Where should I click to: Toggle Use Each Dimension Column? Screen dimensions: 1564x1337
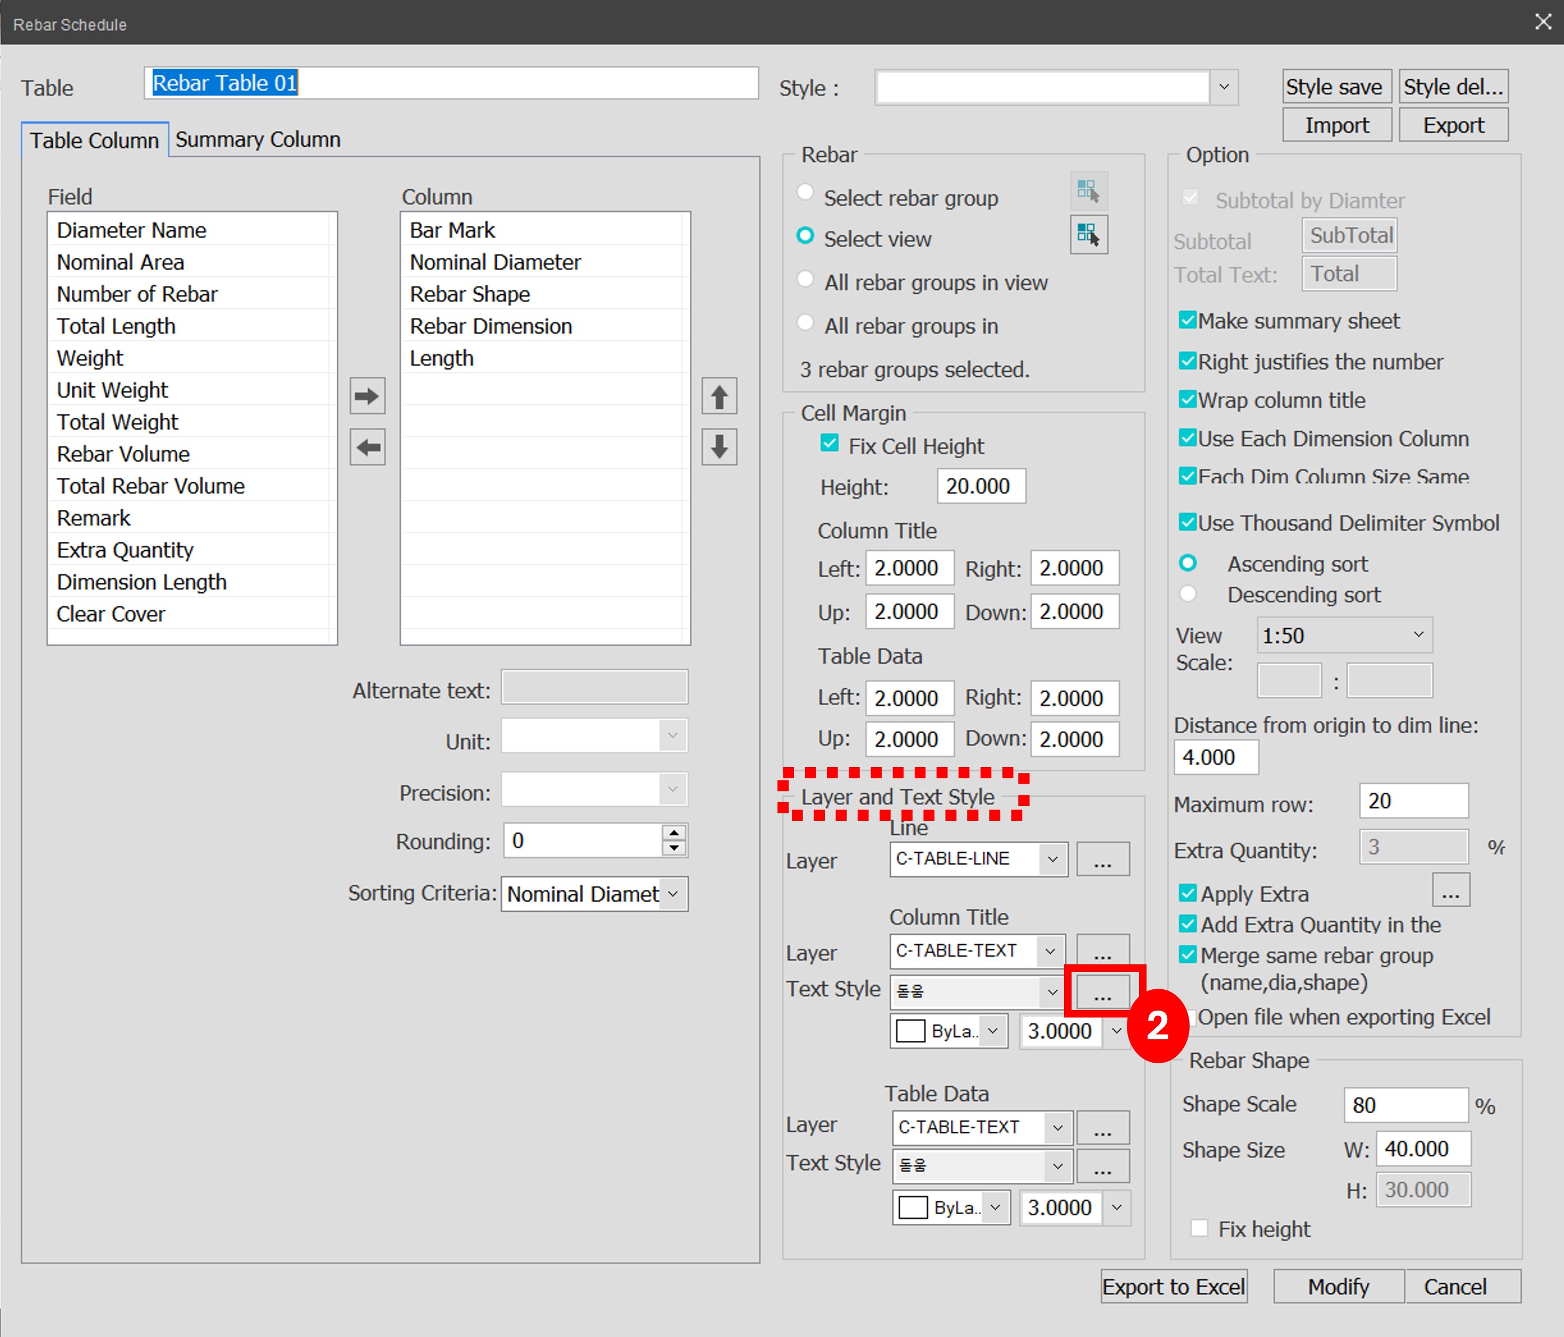click(x=1187, y=438)
